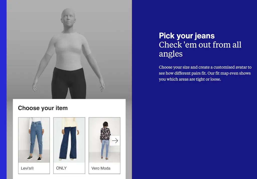
Task: Select the ONLY wide-leg jeans photo
Action: click(69, 140)
